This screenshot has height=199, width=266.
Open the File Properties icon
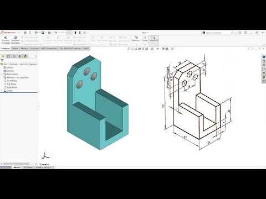(80, 33)
